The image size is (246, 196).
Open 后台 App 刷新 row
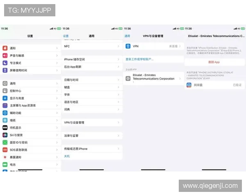tap(92, 67)
